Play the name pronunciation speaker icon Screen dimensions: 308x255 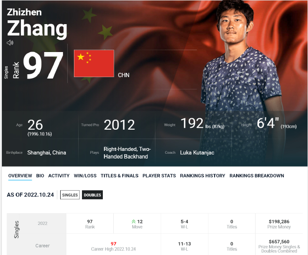click(x=10, y=43)
